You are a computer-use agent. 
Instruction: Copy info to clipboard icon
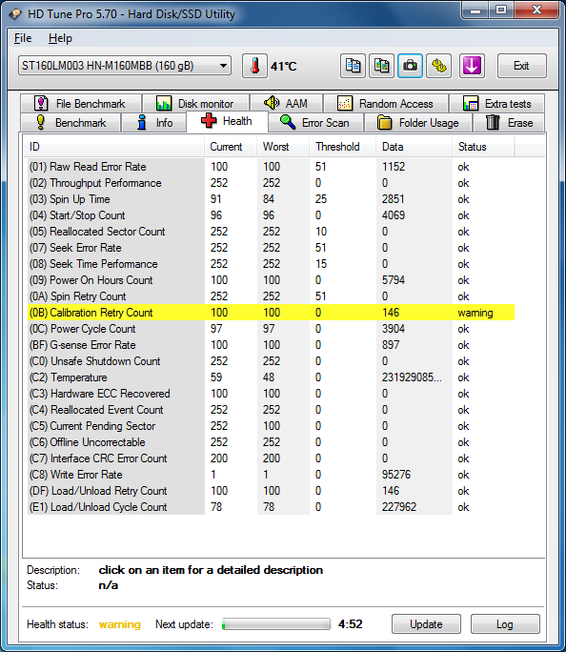point(353,66)
